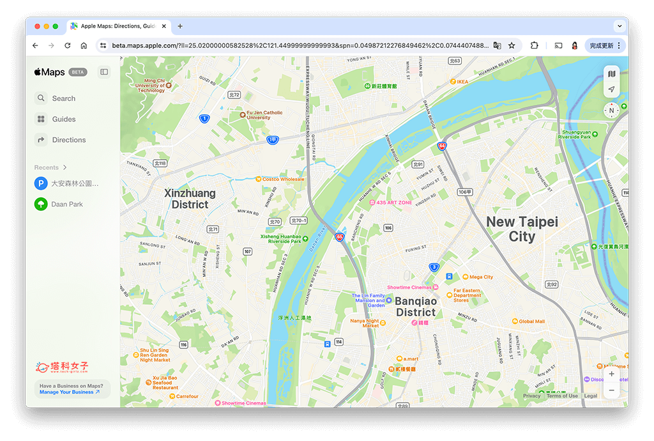Click the Xu Jia Bao Seafood Restaurant marker

coord(148,383)
